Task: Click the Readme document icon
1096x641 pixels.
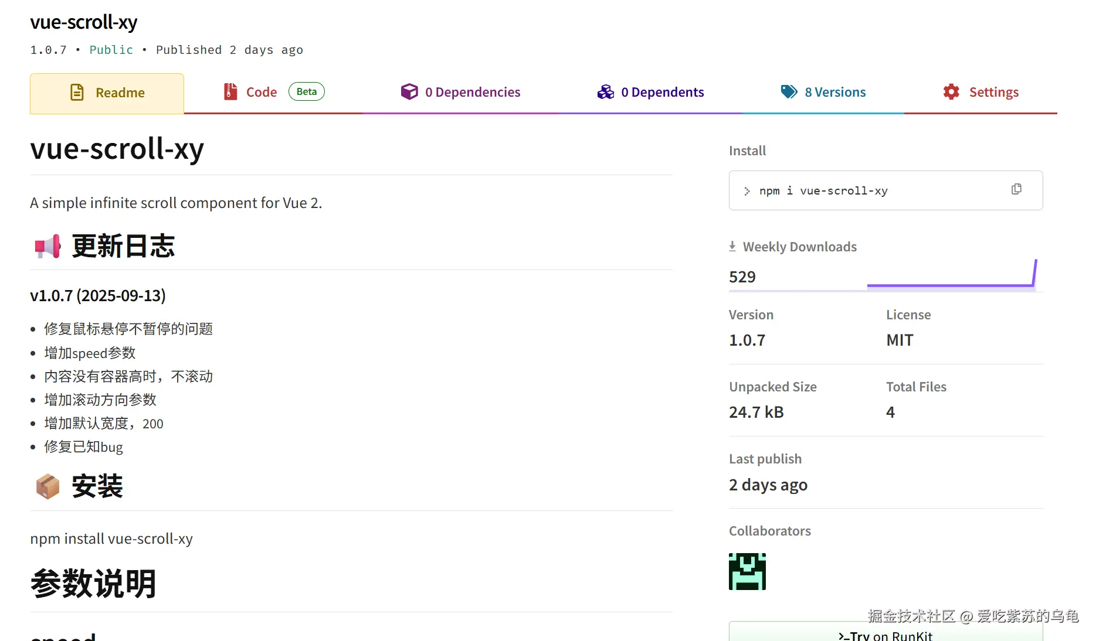Action: 77,93
